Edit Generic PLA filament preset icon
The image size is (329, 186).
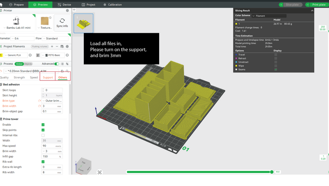click(x=30, y=55)
